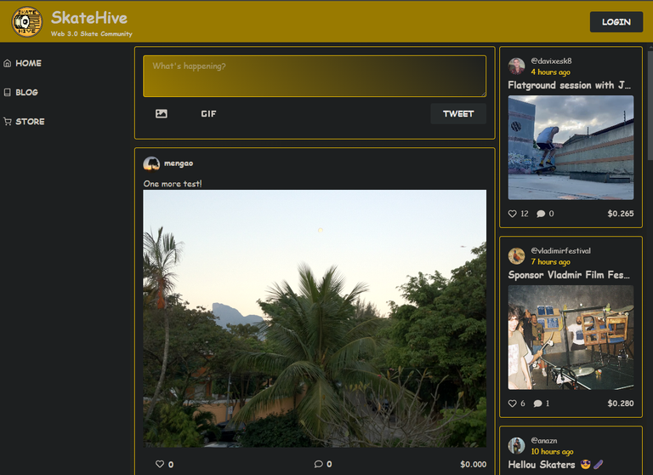Like the Flatground session post
This screenshot has height=475, width=653.
click(x=513, y=214)
